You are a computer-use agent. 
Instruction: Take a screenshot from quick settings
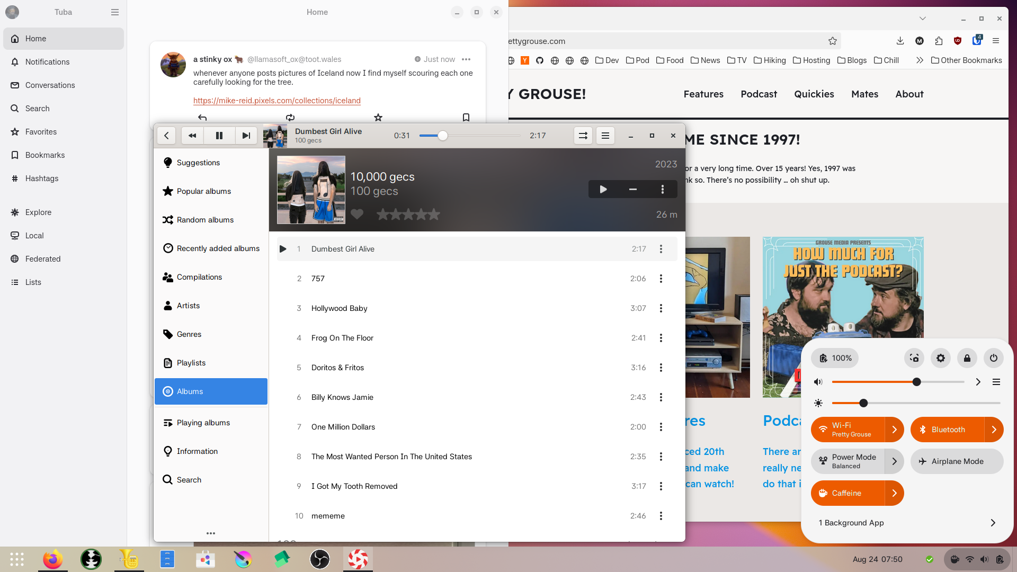tap(914, 358)
